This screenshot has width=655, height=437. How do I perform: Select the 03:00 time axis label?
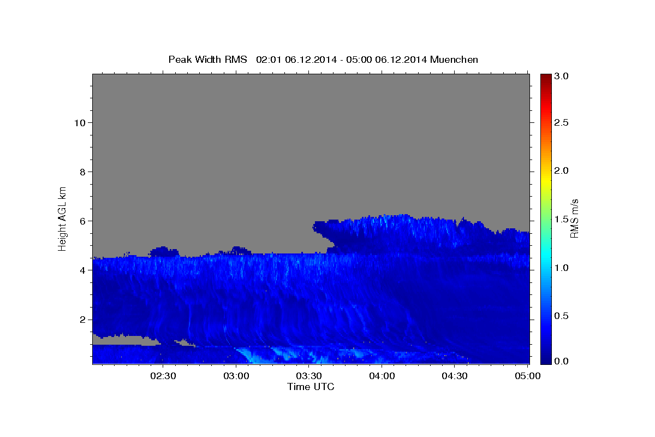[x=236, y=376]
